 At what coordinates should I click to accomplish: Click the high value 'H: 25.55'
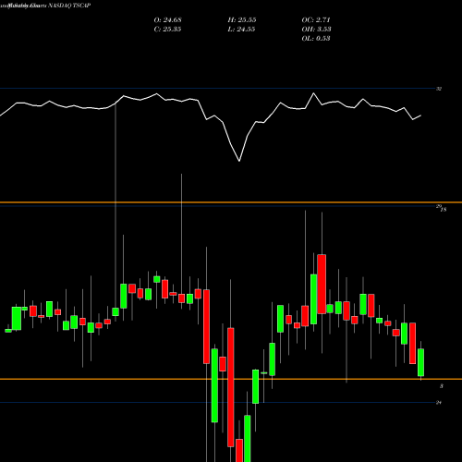[x=242, y=20]
